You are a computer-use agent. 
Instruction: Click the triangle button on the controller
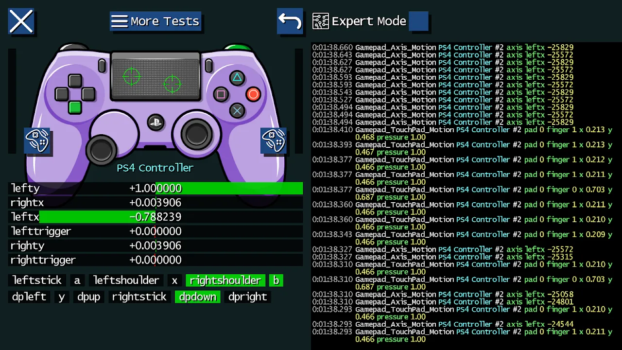(x=237, y=78)
